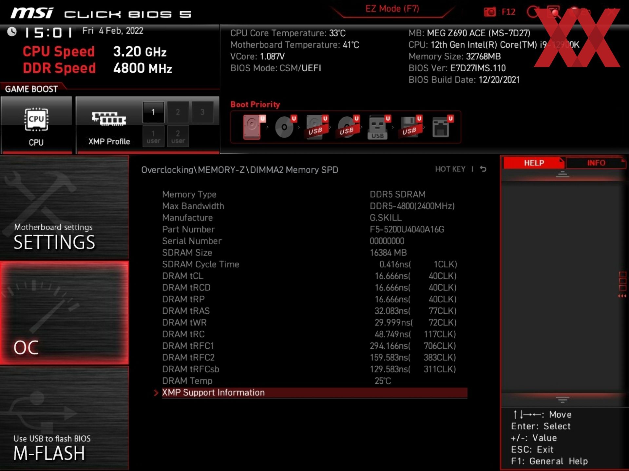Click the GAME BOOST label
Screen dimensions: 629x471
pyautogui.click(x=31, y=89)
